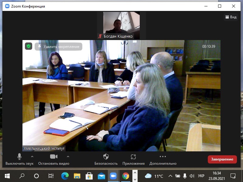This screenshot has height=182, width=243.
Task: Close the Zoom Конференция window
Action: (234, 6)
